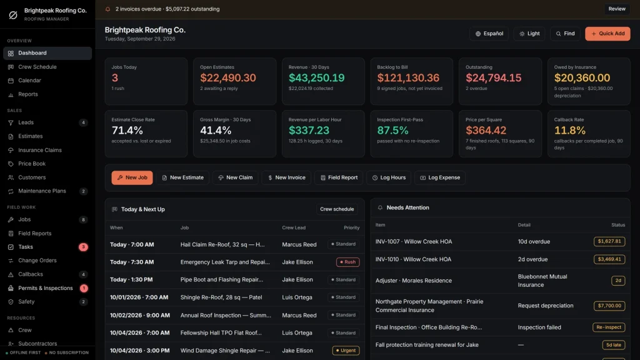Click the Tasks checkbox icon in sidebar
The height and width of the screenshot is (360, 640).
[x=11, y=247]
